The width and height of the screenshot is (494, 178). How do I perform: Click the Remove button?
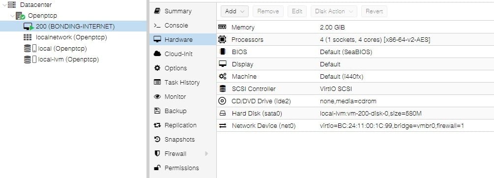268,11
